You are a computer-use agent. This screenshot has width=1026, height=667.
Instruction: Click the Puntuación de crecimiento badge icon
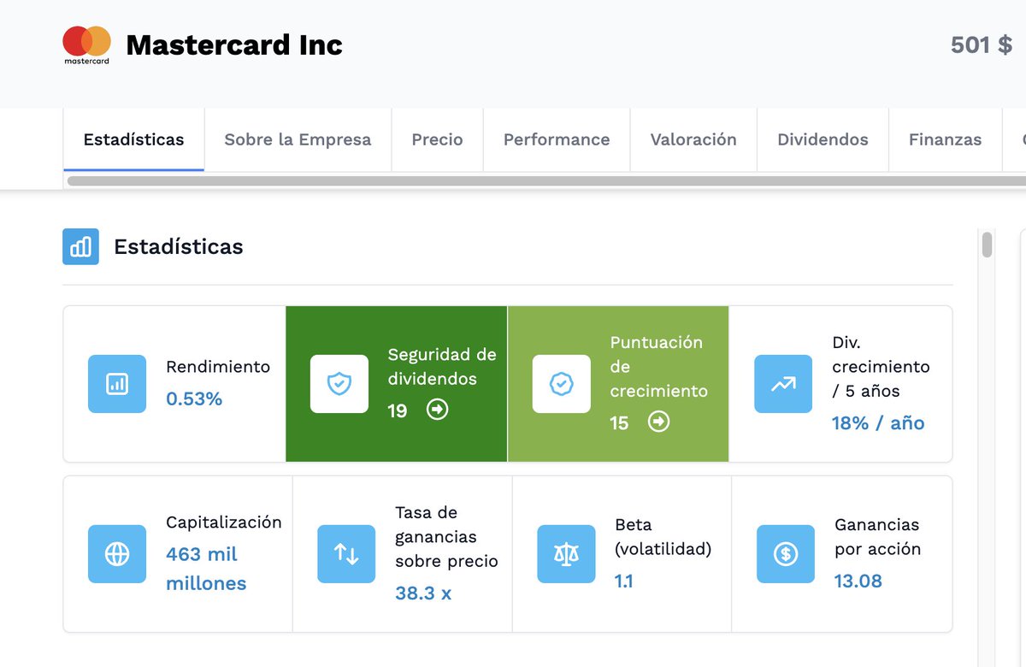[561, 384]
